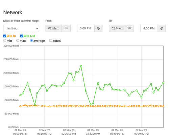Click the highest green peak data point
The height and width of the screenshot is (136, 169).
pos(81,65)
